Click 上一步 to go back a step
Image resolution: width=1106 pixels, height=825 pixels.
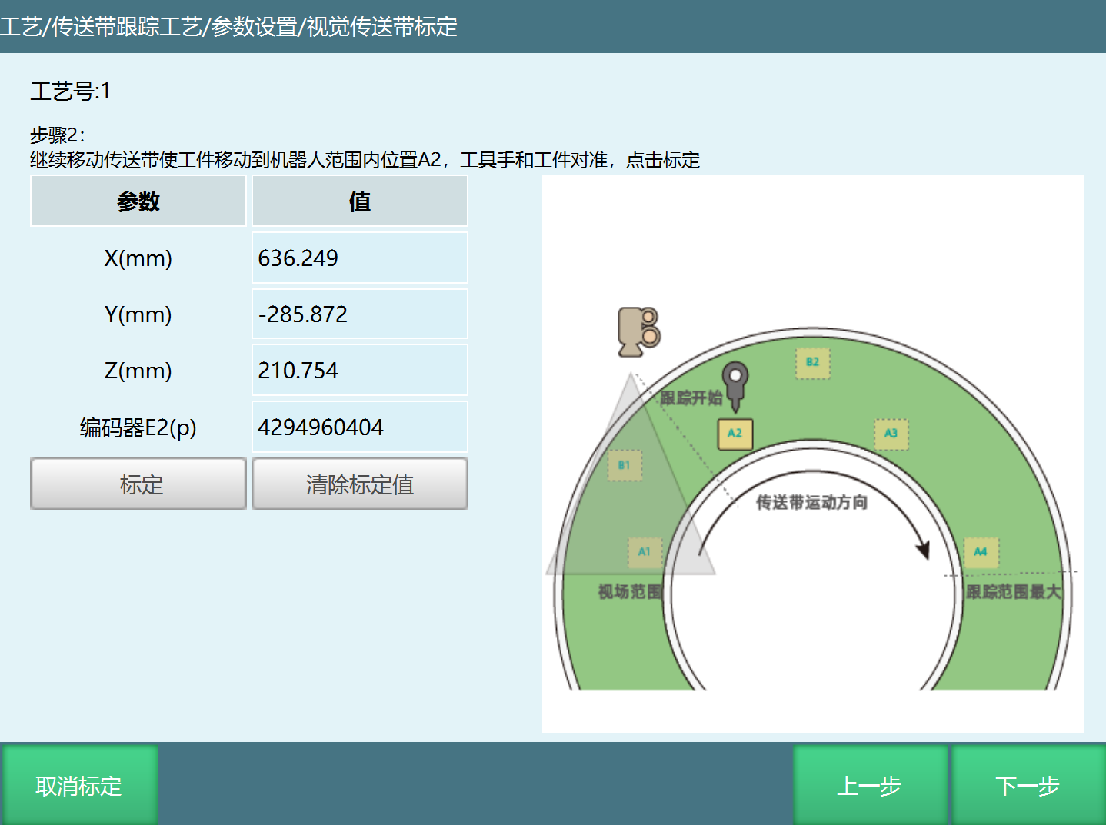click(870, 784)
